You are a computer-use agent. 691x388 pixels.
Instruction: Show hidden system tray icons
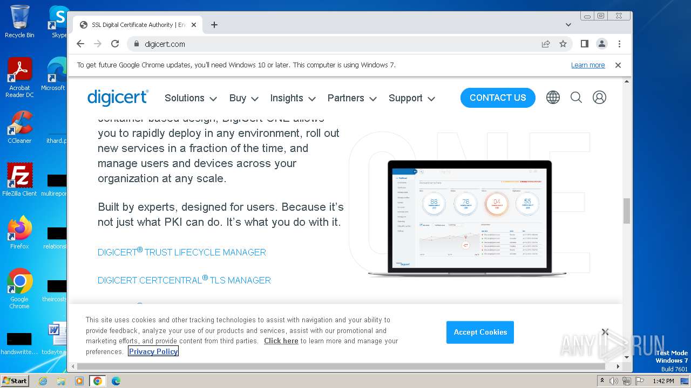click(x=602, y=381)
